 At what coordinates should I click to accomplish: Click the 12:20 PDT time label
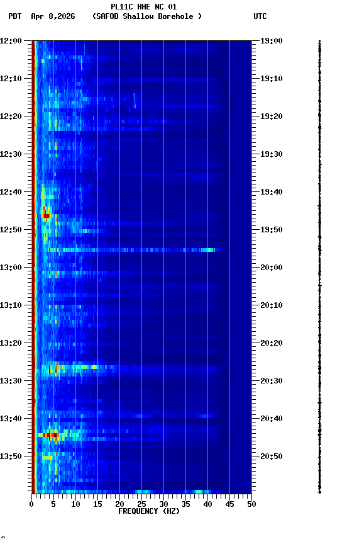coord(11,116)
